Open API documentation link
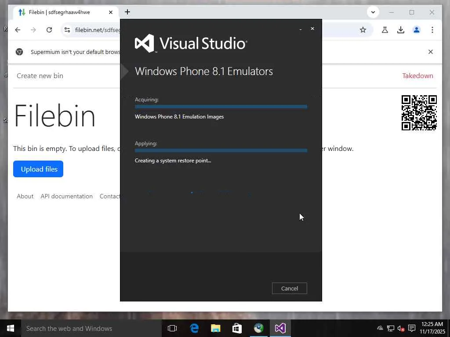The width and height of the screenshot is (450, 337). (x=67, y=196)
